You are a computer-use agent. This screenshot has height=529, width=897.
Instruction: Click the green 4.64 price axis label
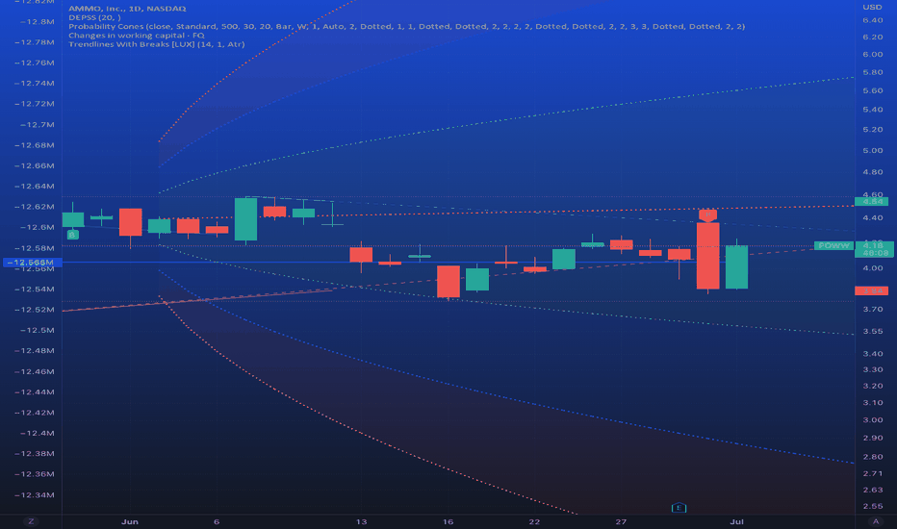point(871,201)
